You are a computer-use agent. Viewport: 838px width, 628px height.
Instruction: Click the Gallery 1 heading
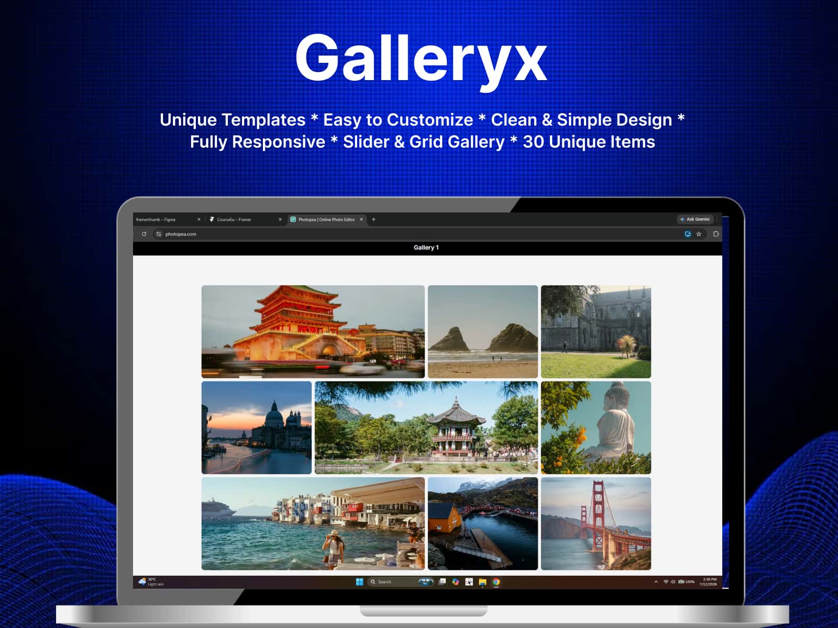pos(426,248)
